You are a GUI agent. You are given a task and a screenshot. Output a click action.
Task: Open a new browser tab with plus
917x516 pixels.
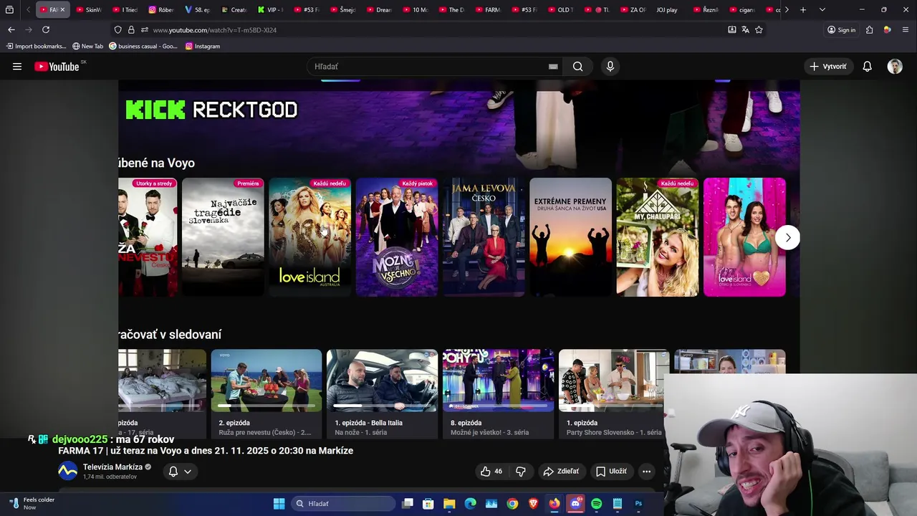(803, 10)
